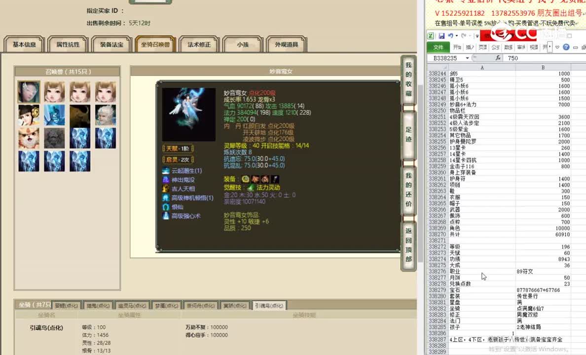Select Excel row header 338270
This screenshot has width=586, height=355.
coord(438,234)
